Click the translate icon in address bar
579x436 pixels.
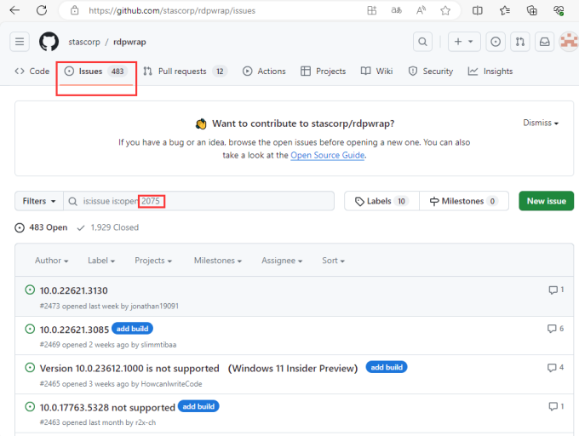pos(396,10)
